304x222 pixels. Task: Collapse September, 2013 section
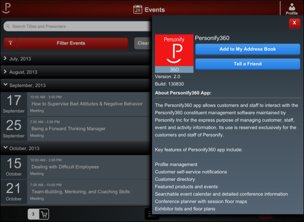pyautogui.click(x=76, y=85)
